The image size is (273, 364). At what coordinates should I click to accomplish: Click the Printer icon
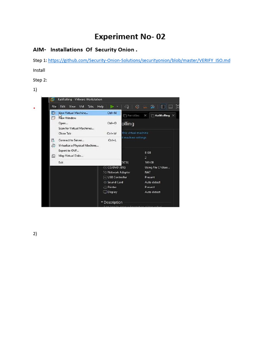[x=105, y=187]
